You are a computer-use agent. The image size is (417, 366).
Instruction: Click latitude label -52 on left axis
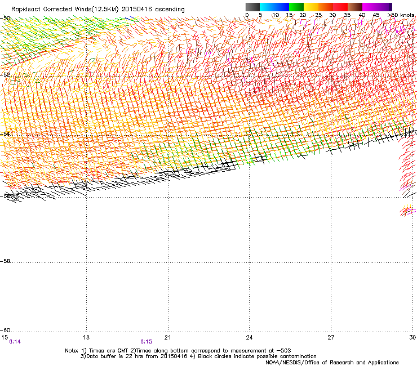(x=5, y=75)
